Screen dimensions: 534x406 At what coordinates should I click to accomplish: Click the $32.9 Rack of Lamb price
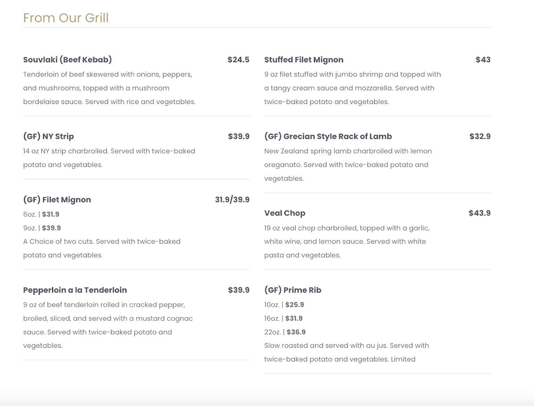480,137
